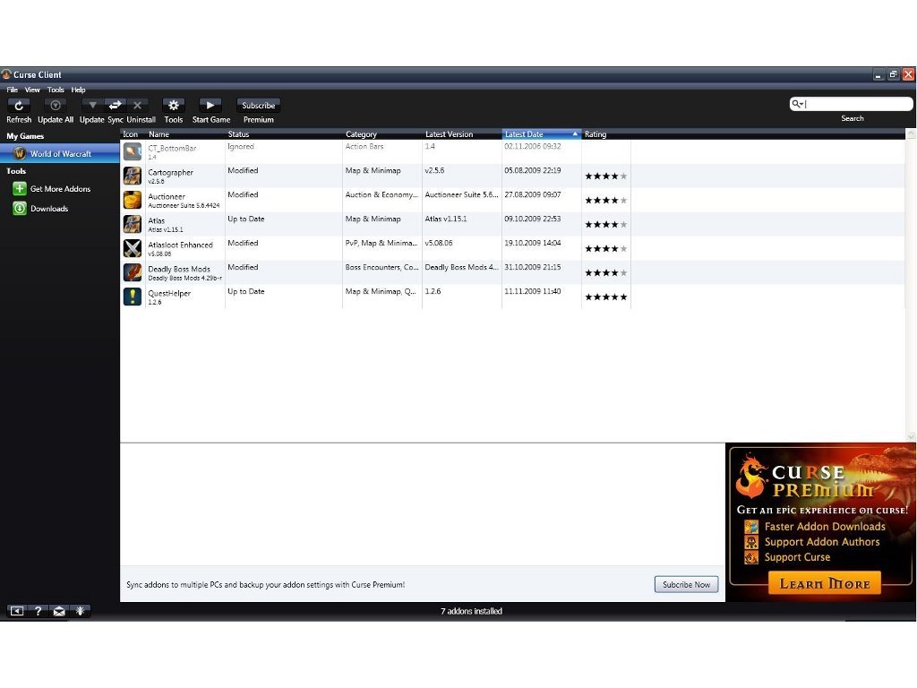This screenshot has width=917, height=688.
Task: Open the search magnifier dropdown
Action: [798, 104]
